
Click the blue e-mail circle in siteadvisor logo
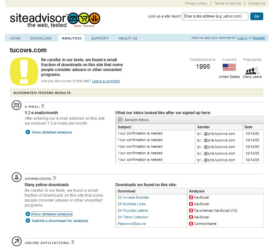pos(73,18)
